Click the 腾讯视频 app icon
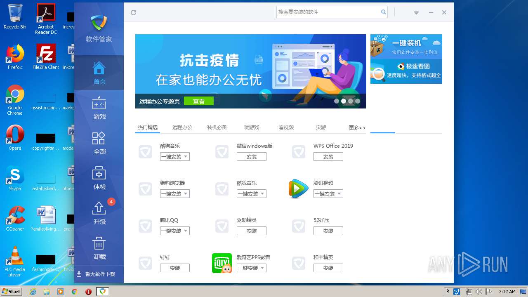The height and width of the screenshot is (297, 528). [299, 189]
